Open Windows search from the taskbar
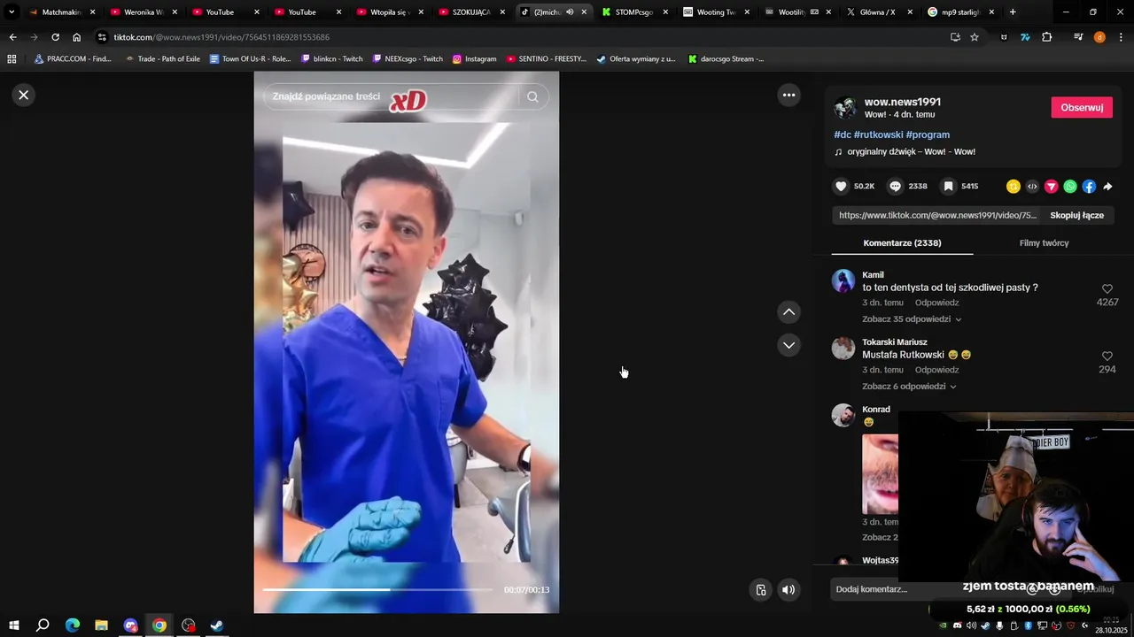The image size is (1134, 637). (43, 625)
